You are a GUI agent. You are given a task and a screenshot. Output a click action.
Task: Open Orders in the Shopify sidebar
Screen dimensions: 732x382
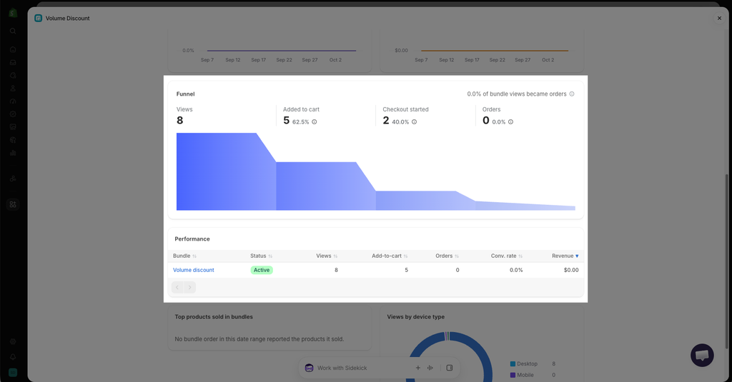pyautogui.click(x=13, y=63)
